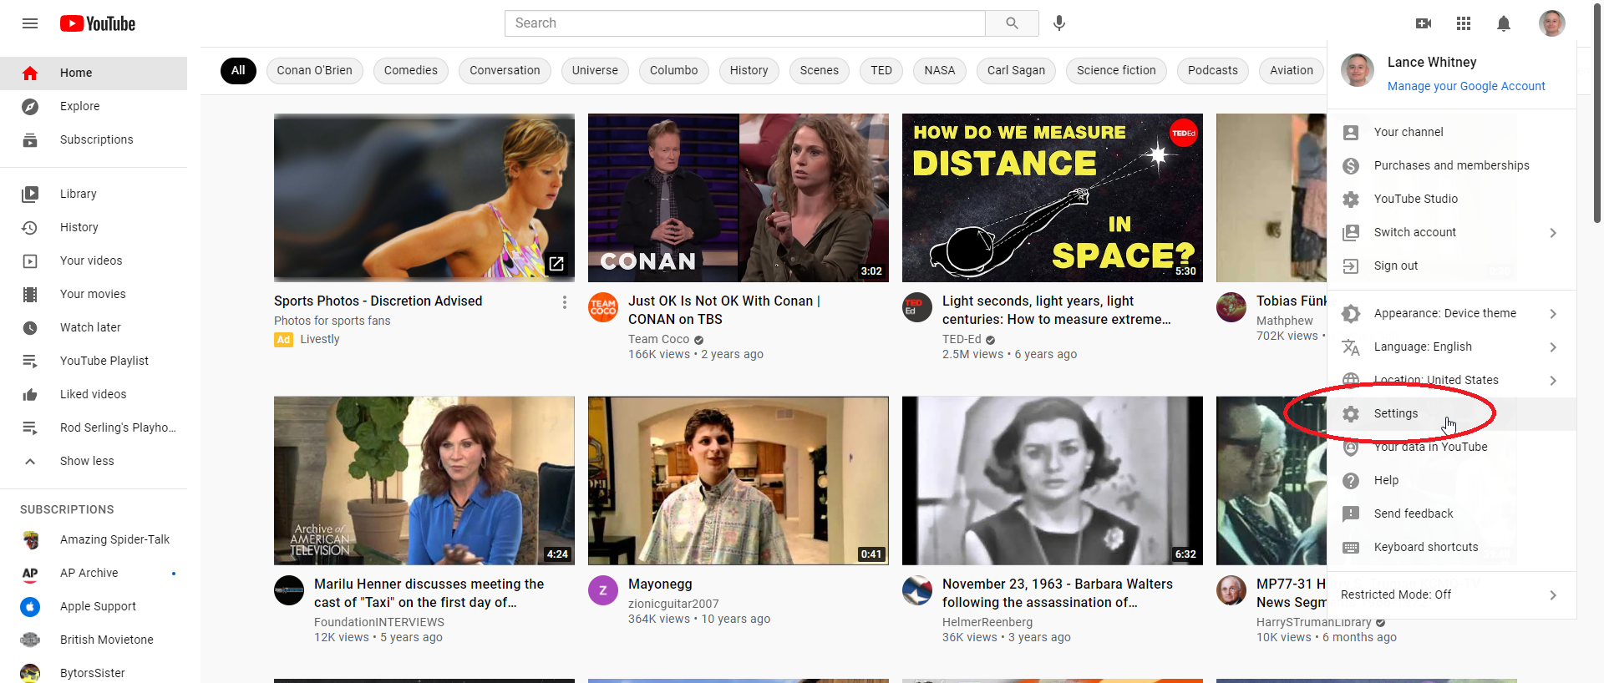Open Rod Serling's Playhouse playlist
The height and width of the screenshot is (683, 1604).
point(94,428)
